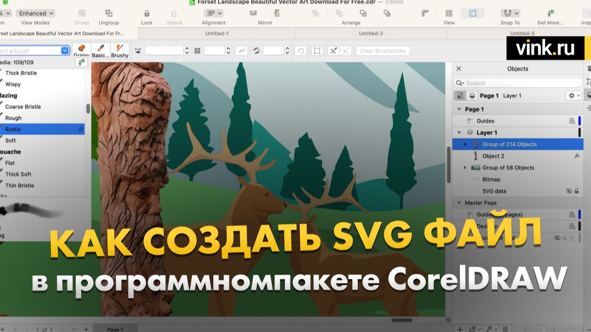The height and width of the screenshot is (332, 591).
Task: Click the star favorite icon on Rustic brush
Action: 81,129
